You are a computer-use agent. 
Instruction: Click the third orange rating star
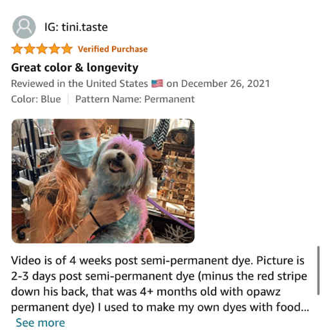42,49
